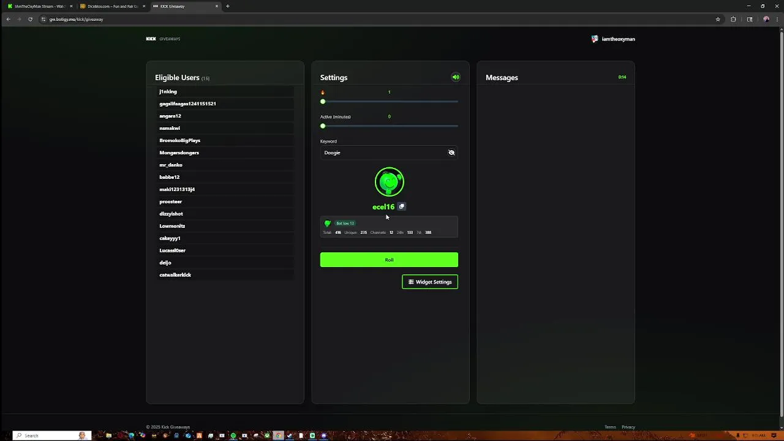Open Spotify from the taskbar

tap(233, 435)
